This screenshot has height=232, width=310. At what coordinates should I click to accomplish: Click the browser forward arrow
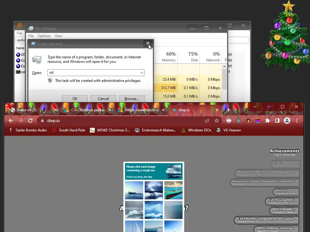point(21,121)
